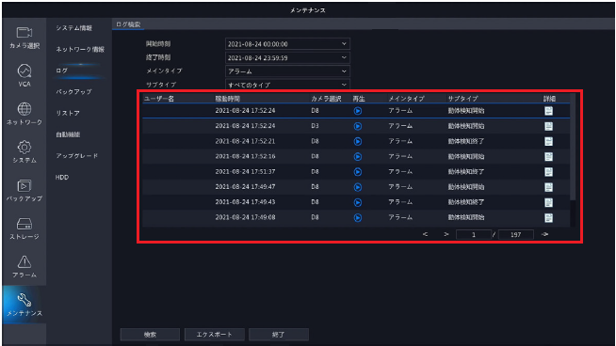Open カメラ選択 in the left sidebar
Screen dimensions: 616x346
coord(24,38)
